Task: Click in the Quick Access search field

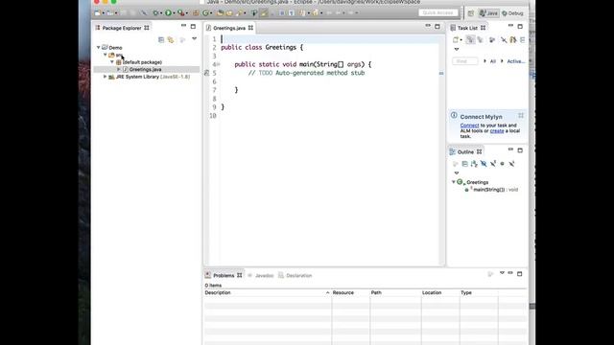Action: (438, 12)
